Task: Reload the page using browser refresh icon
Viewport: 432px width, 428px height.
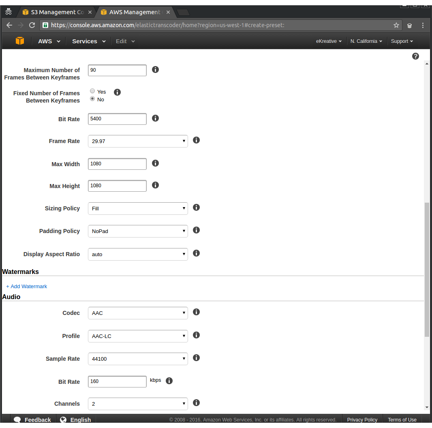Action: coord(32,25)
